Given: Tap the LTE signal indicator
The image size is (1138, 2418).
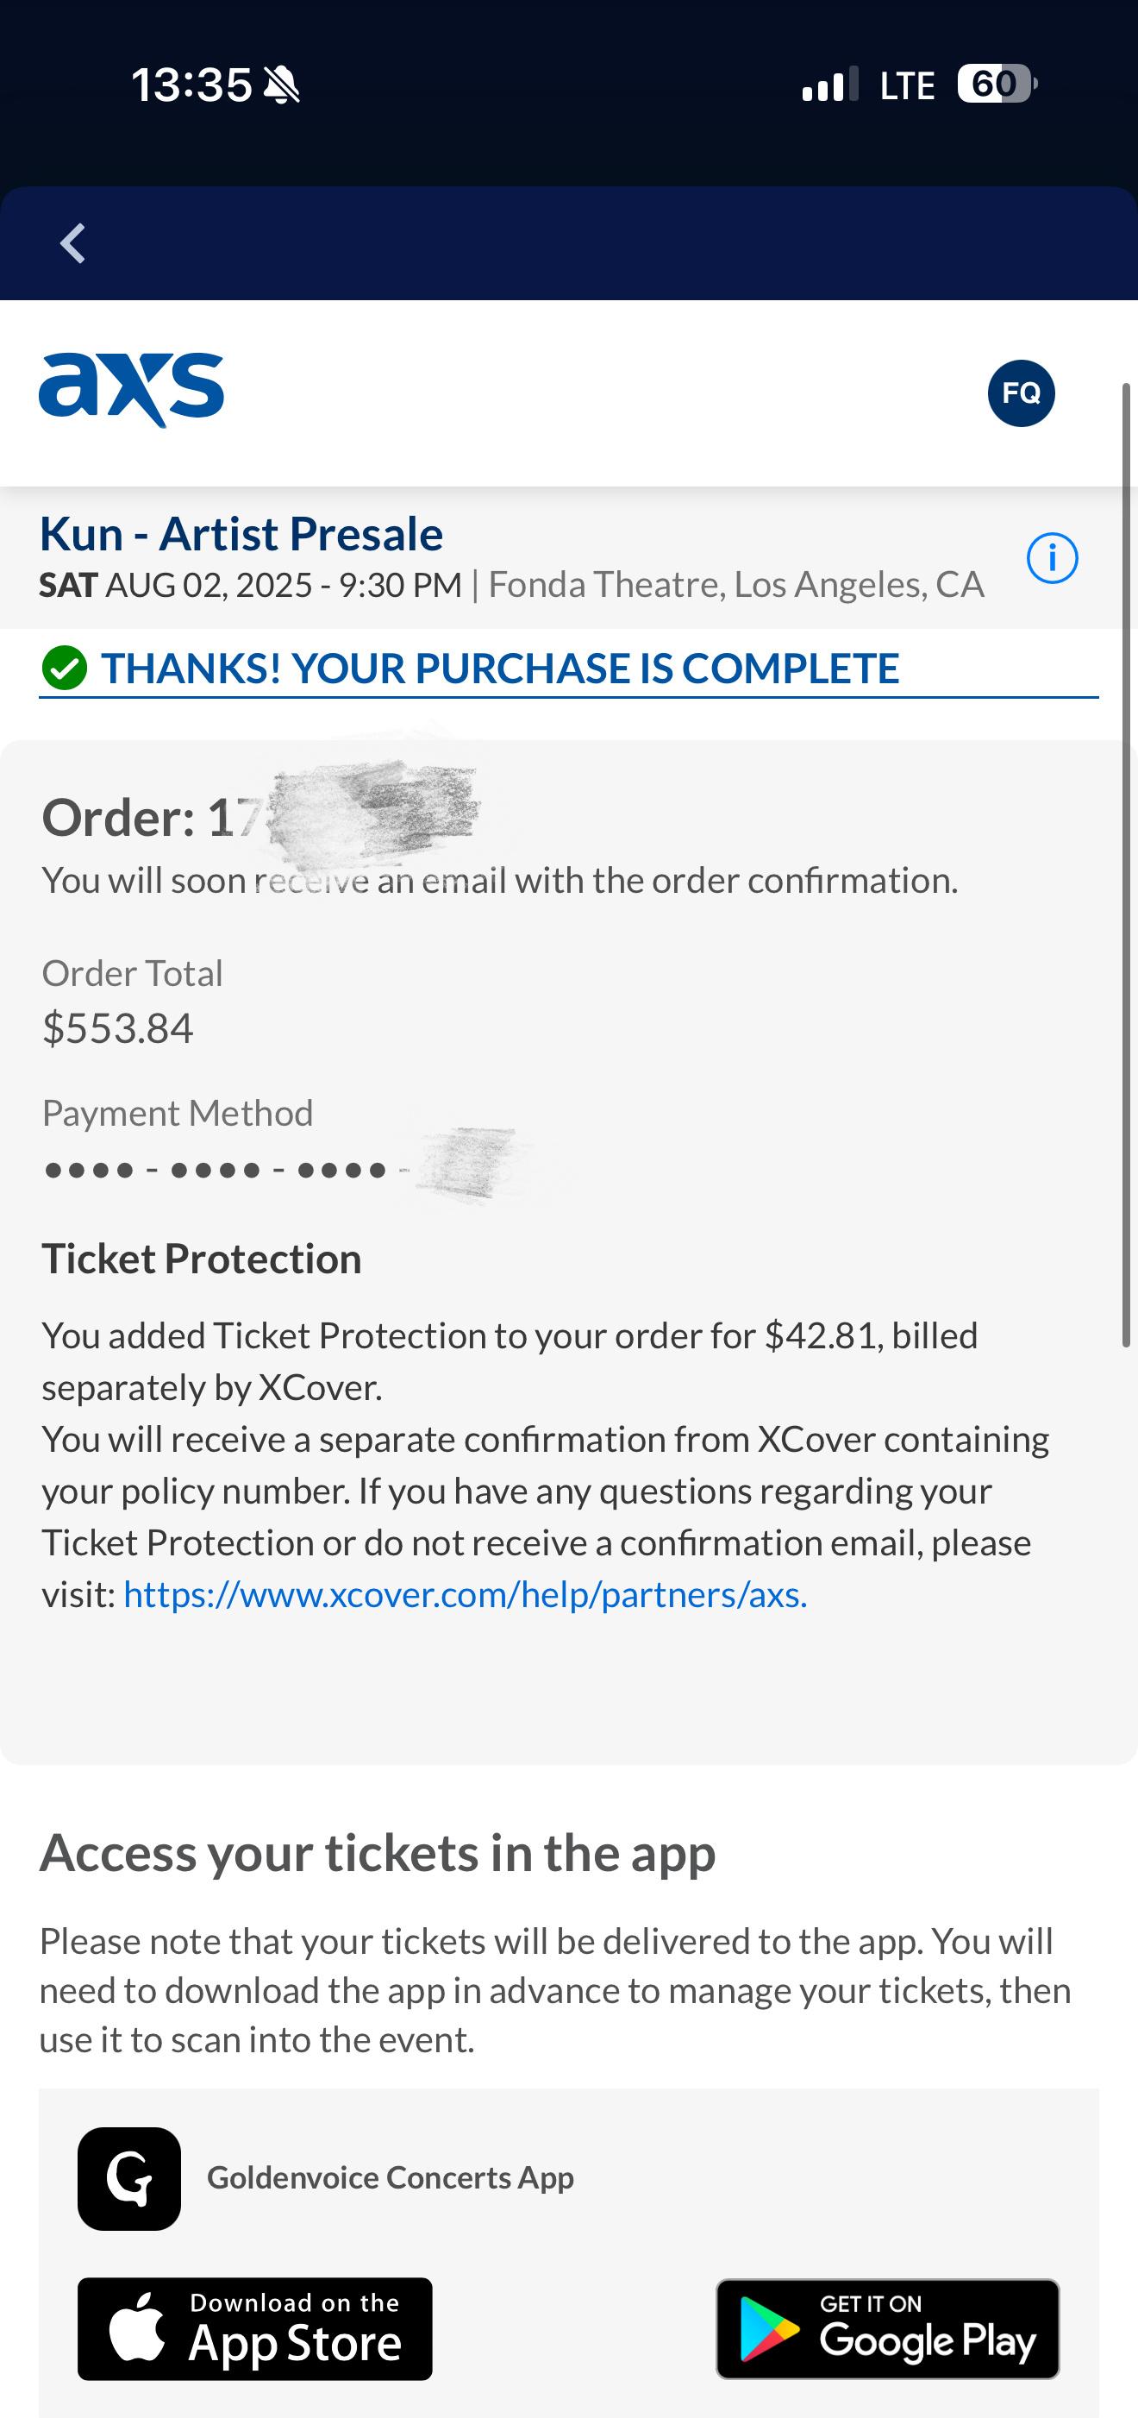Looking at the screenshot, I should coord(907,85).
